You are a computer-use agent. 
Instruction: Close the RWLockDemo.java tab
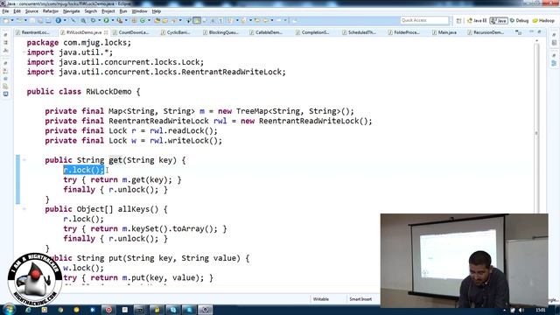(x=106, y=32)
